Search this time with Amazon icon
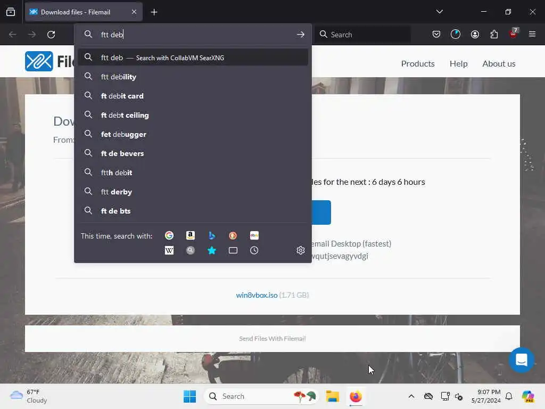The height and width of the screenshot is (409, 545). pos(190,235)
